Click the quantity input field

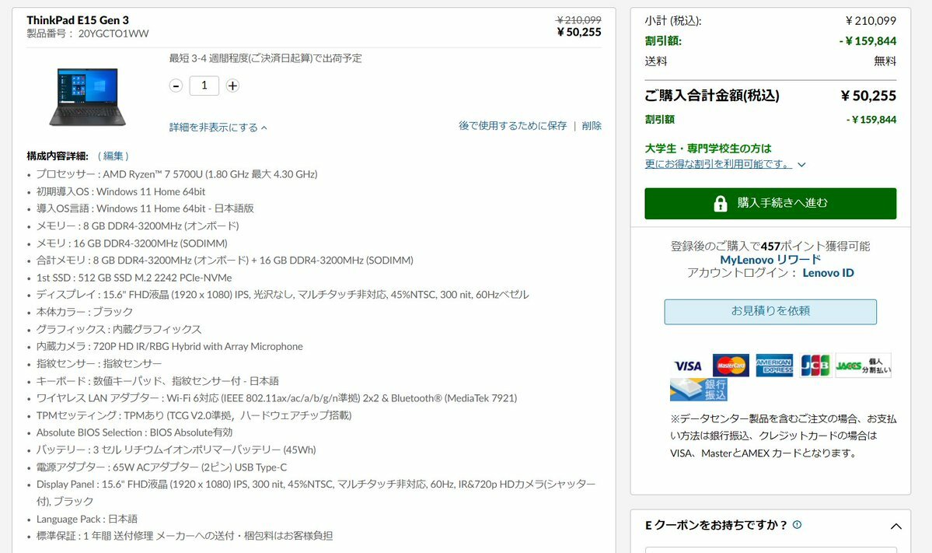pos(204,86)
